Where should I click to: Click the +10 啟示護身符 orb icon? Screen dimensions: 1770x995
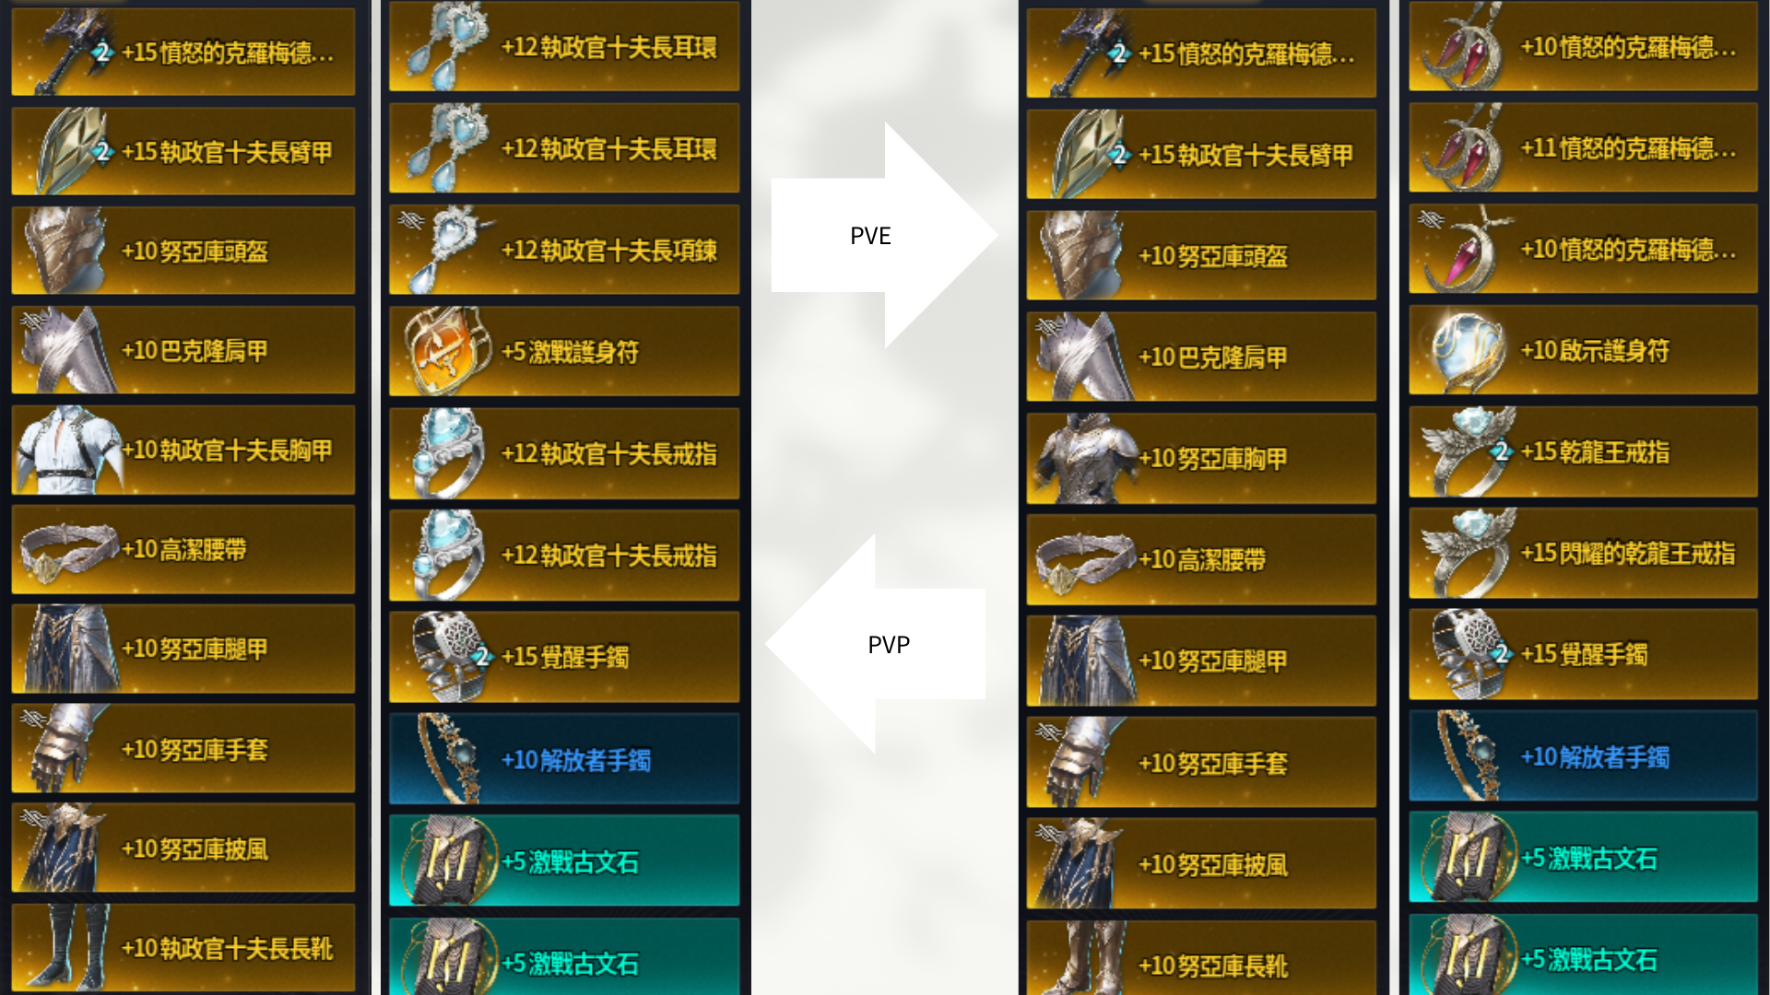[1466, 350]
